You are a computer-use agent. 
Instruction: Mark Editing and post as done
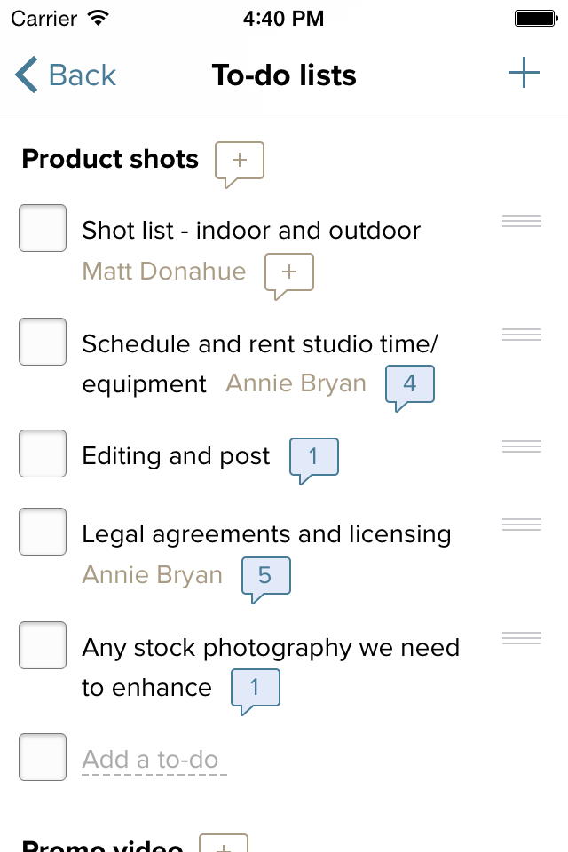(43, 454)
